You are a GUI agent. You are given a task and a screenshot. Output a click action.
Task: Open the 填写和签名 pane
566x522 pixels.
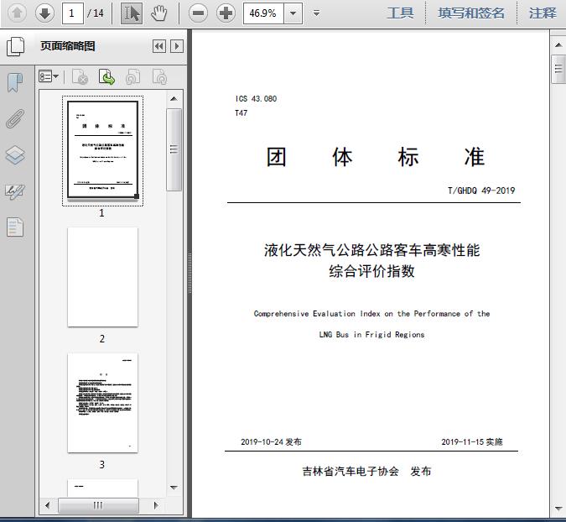471,13
